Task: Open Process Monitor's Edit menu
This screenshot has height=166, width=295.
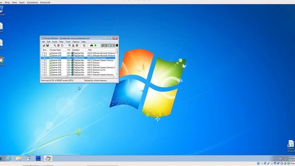Action: point(48,42)
